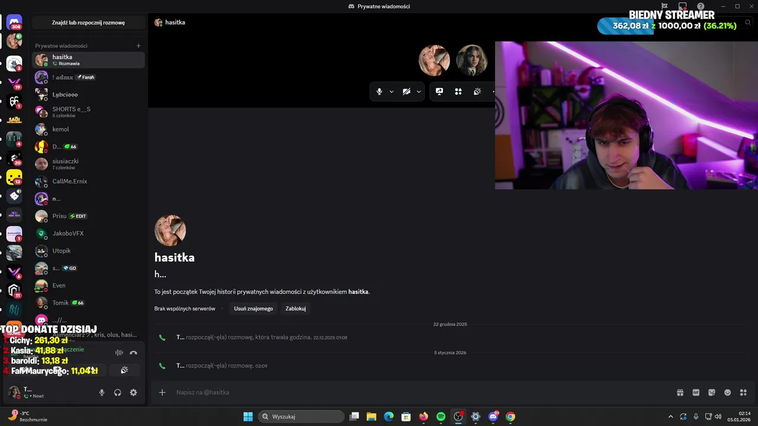This screenshot has width=758, height=426.
Task: Open weather widget showing -3°C
Action: click(27, 417)
